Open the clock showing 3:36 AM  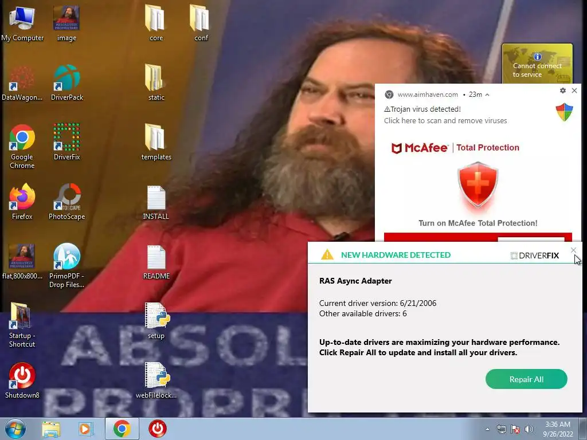pyautogui.click(x=557, y=429)
